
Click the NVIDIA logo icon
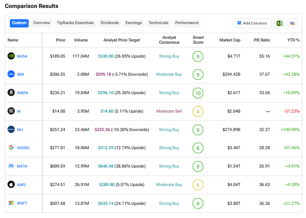(x=11, y=56)
